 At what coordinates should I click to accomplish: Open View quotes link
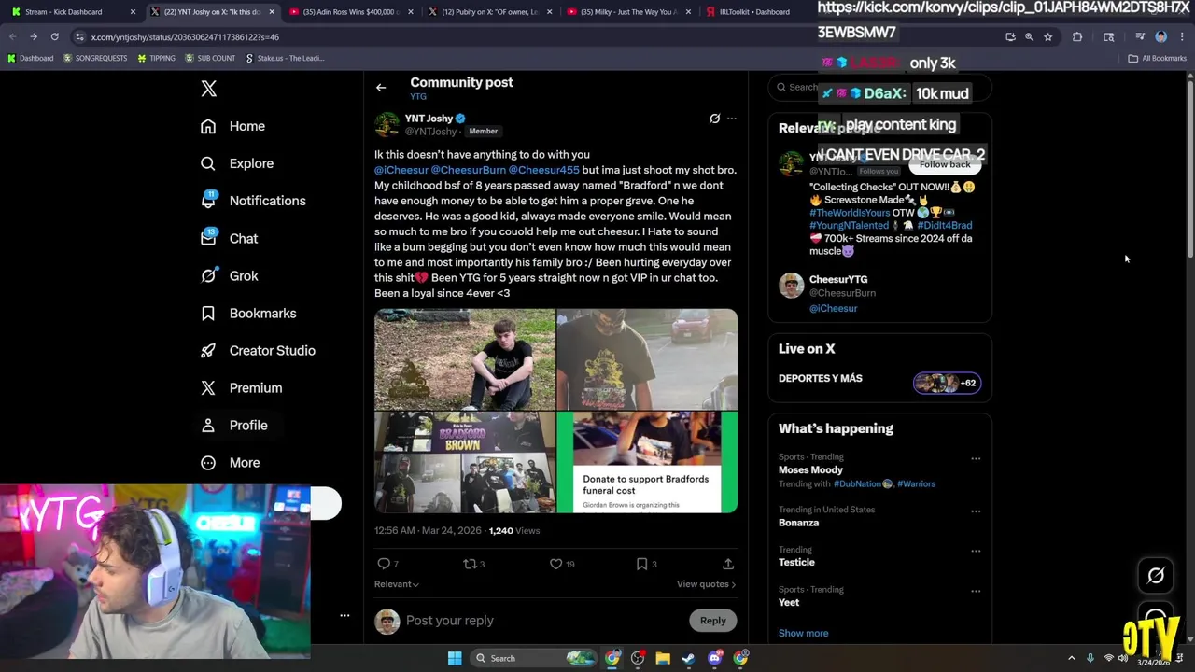coord(706,584)
